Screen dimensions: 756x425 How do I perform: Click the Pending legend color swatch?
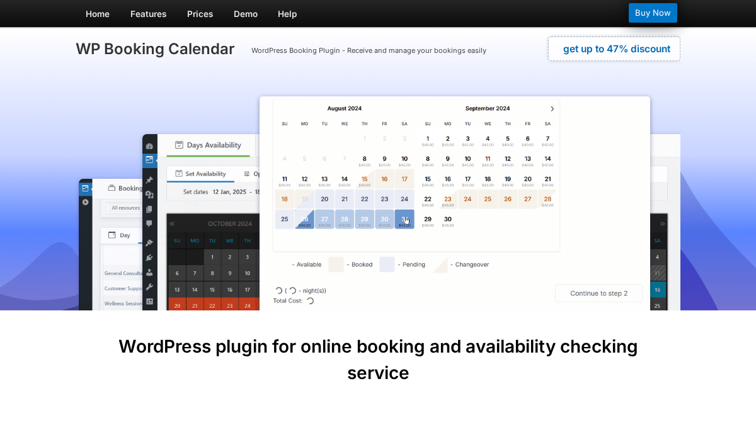(387, 264)
